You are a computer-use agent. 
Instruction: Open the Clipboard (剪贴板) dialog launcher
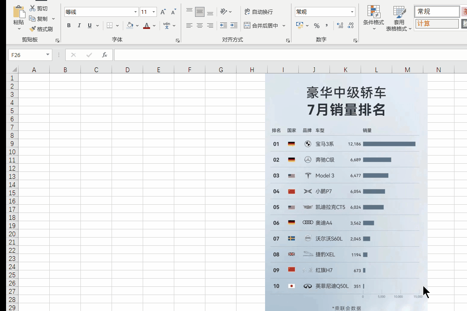pos(58,41)
